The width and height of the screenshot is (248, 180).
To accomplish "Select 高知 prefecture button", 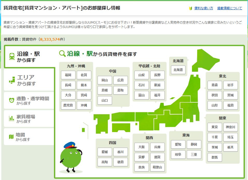I will [105, 162].
